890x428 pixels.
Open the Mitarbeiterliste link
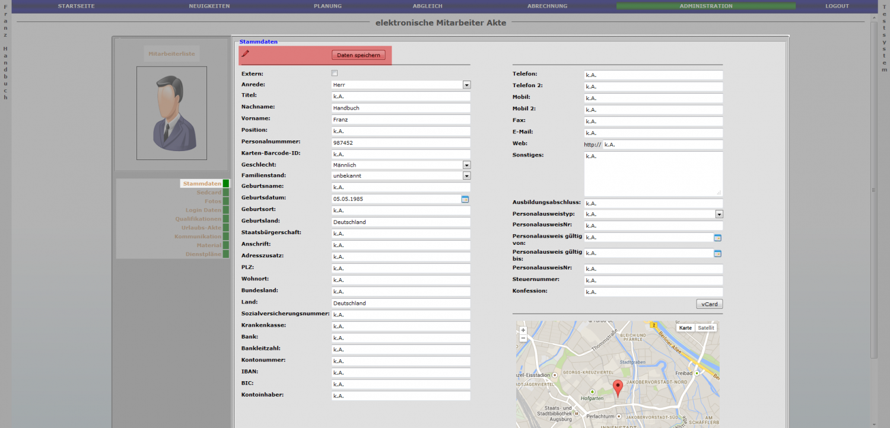(171, 54)
